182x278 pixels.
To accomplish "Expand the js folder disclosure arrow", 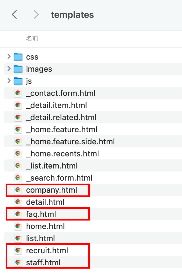I will click(9, 81).
